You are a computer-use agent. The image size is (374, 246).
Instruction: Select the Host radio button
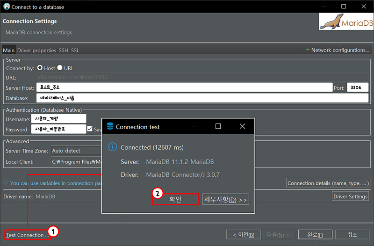(x=40, y=68)
